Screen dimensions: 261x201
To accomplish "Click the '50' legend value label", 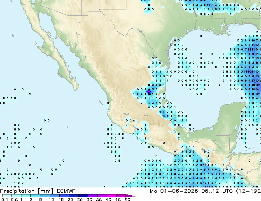I will (127, 199).
